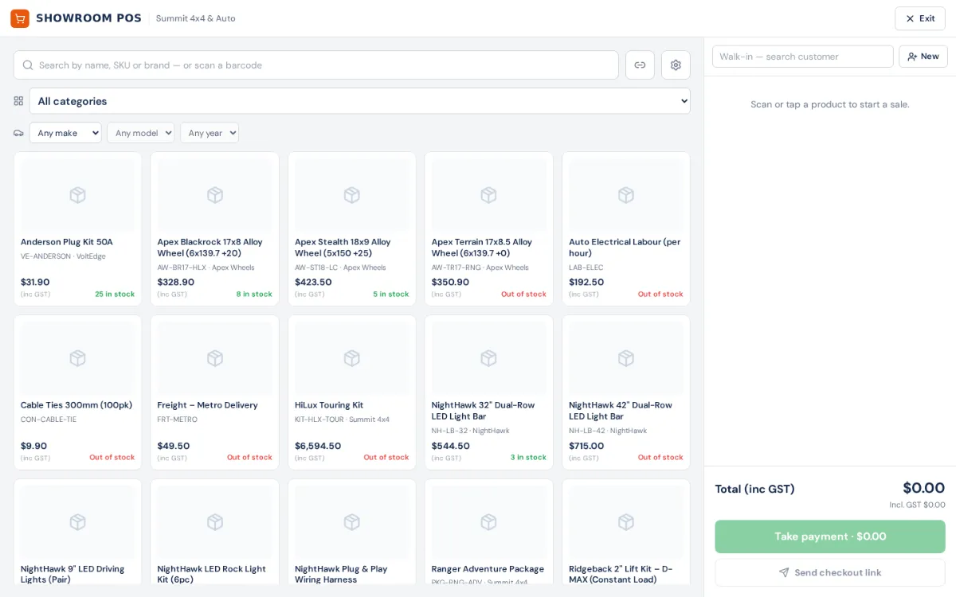Image resolution: width=956 pixels, height=597 pixels.
Task: Click the Cable Ties 300mm (100pk) title
Action: pos(76,405)
